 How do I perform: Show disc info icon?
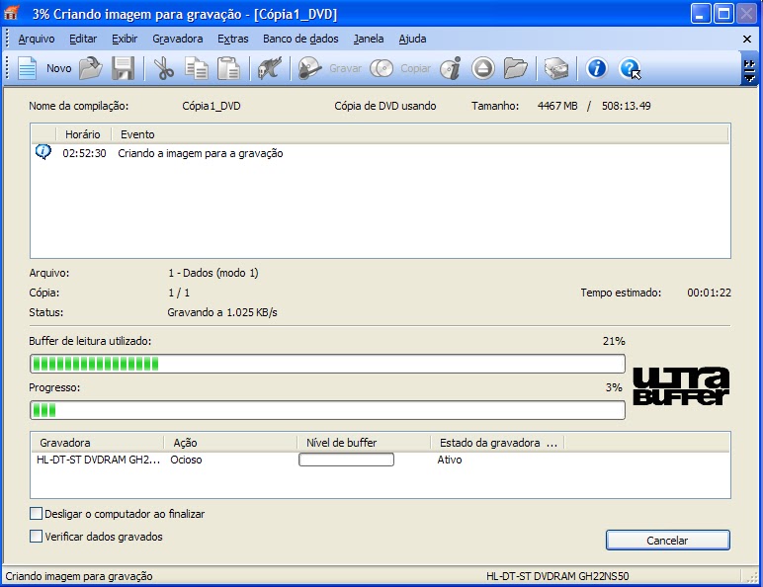[451, 68]
